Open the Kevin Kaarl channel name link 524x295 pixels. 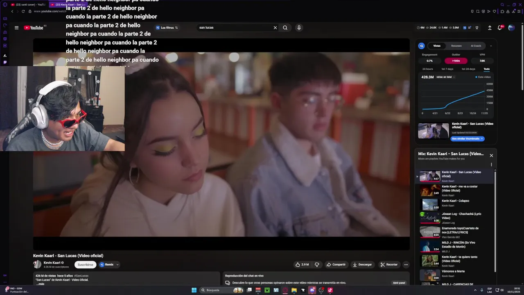click(52, 263)
